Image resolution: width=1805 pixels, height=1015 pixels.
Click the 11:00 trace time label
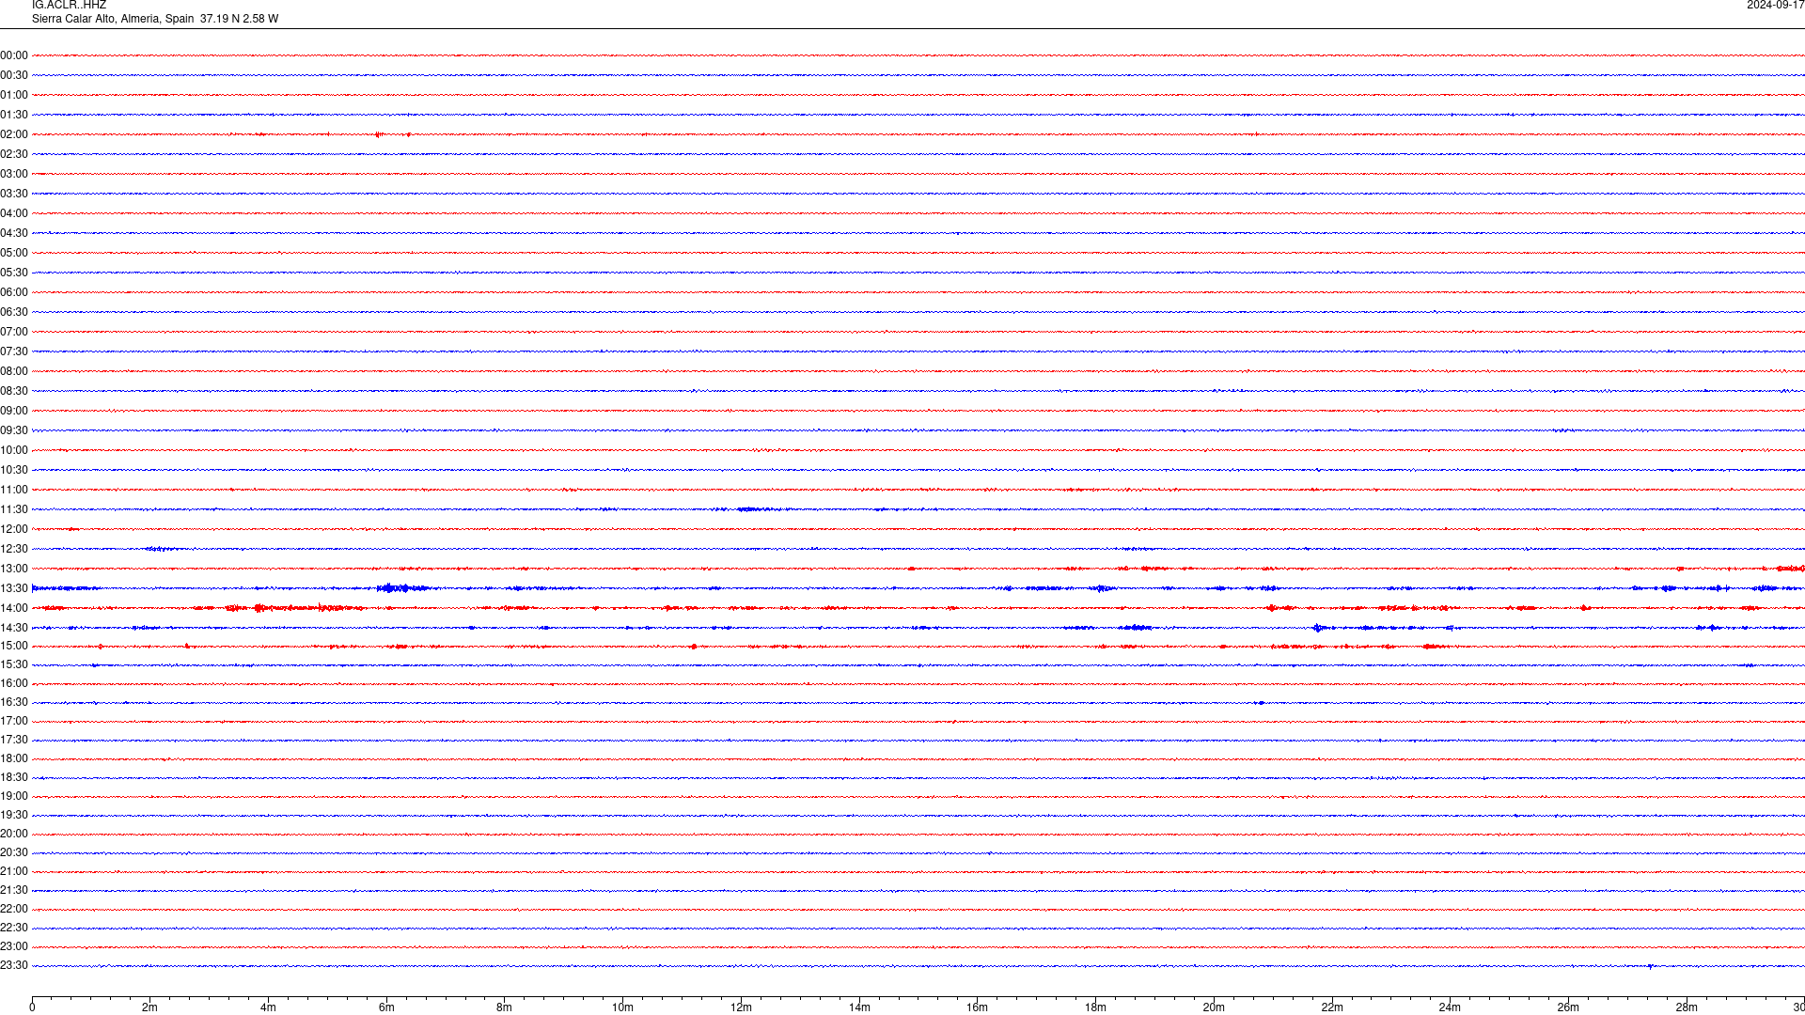click(14, 490)
